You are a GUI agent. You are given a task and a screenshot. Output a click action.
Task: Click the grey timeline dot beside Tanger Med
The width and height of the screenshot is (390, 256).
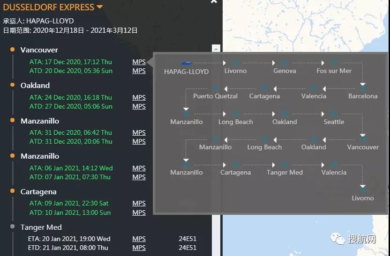[12, 227]
